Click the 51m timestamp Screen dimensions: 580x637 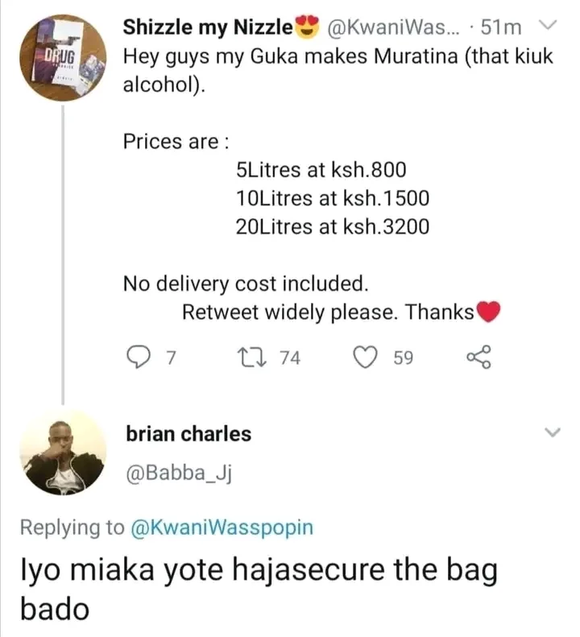[x=501, y=27]
